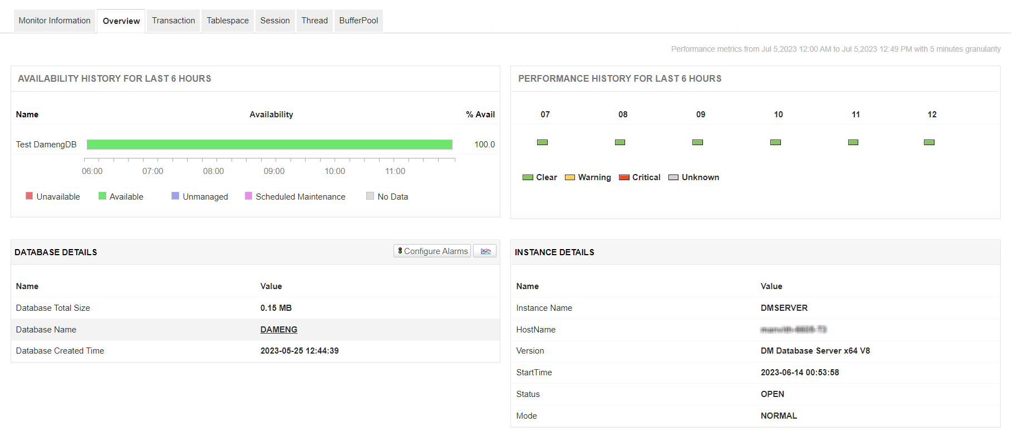Click the 07 hour performance status icon
The width and height of the screenshot is (1013, 432).
pos(542,142)
